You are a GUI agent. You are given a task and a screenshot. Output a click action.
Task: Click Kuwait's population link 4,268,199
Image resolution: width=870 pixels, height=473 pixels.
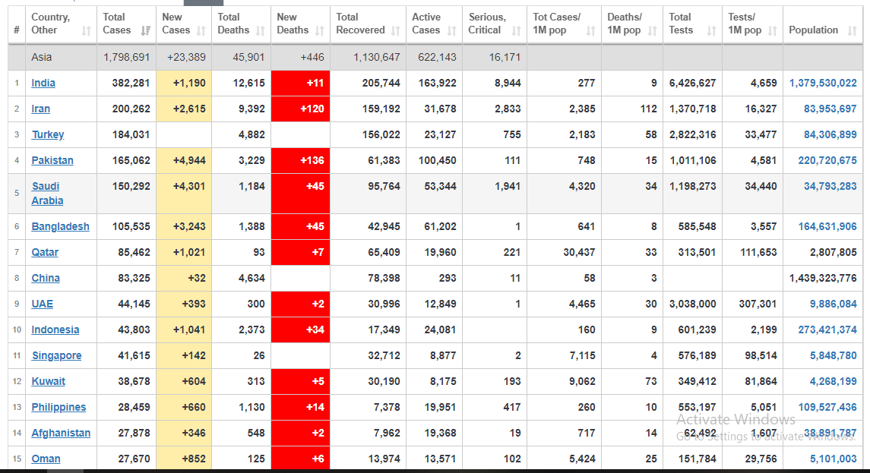click(834, 381)
